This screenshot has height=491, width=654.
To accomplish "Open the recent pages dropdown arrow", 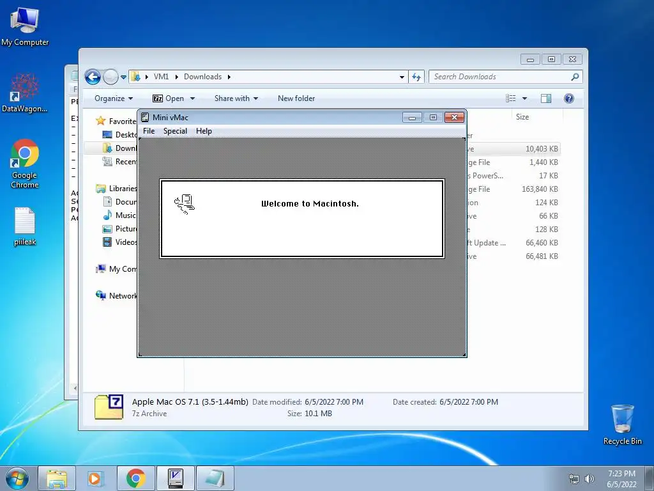I will coord(123,77).
